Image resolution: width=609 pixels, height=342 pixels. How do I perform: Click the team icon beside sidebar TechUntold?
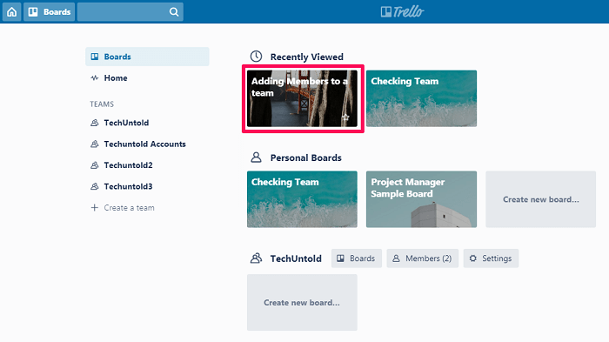[x=94, y=123]
